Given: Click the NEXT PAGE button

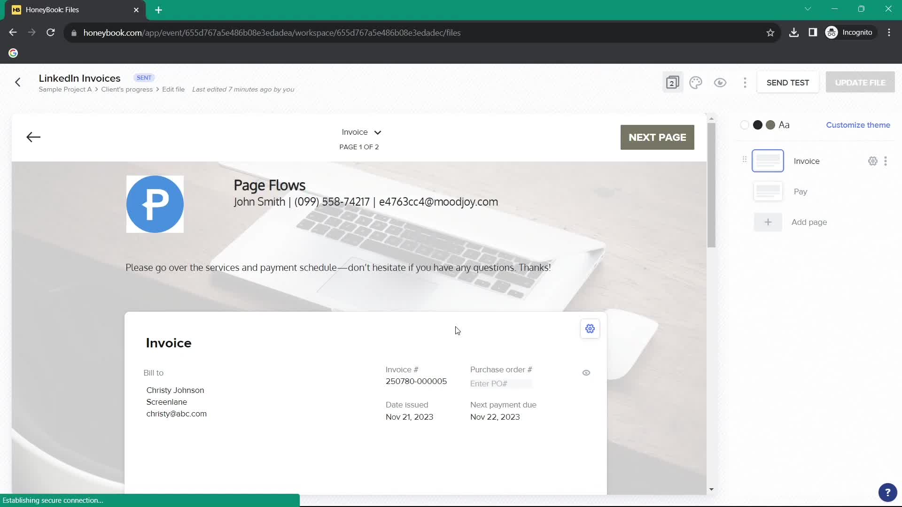Looking at the screenshot, I should point(657,138).
